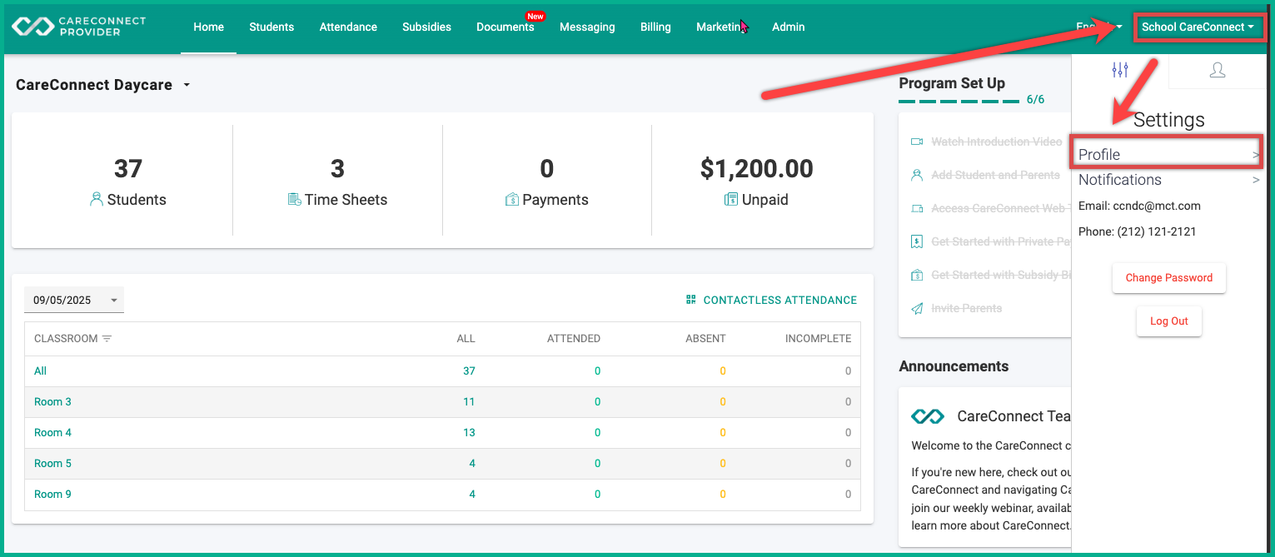Open the Documents menu marked New
1275x557 pixels.
click(x=506, y=27)
